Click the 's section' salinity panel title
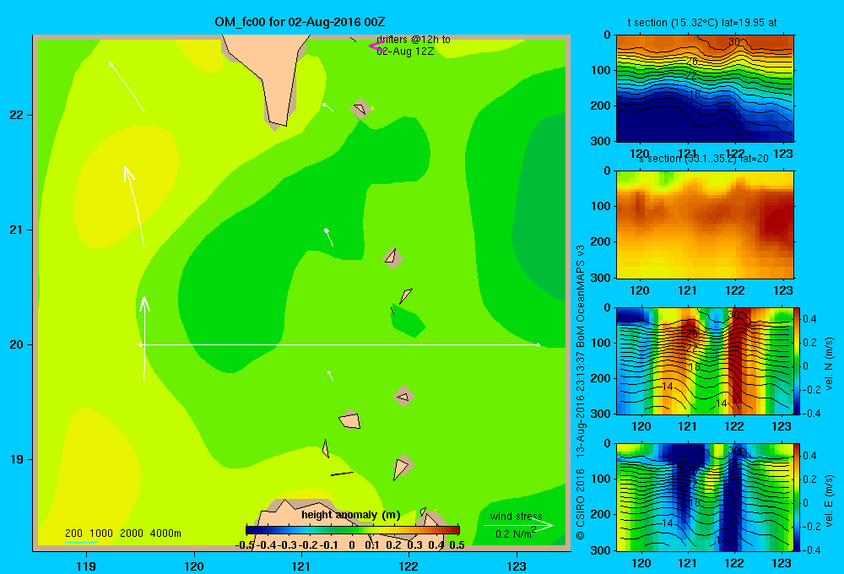 [x=704, y=159]
